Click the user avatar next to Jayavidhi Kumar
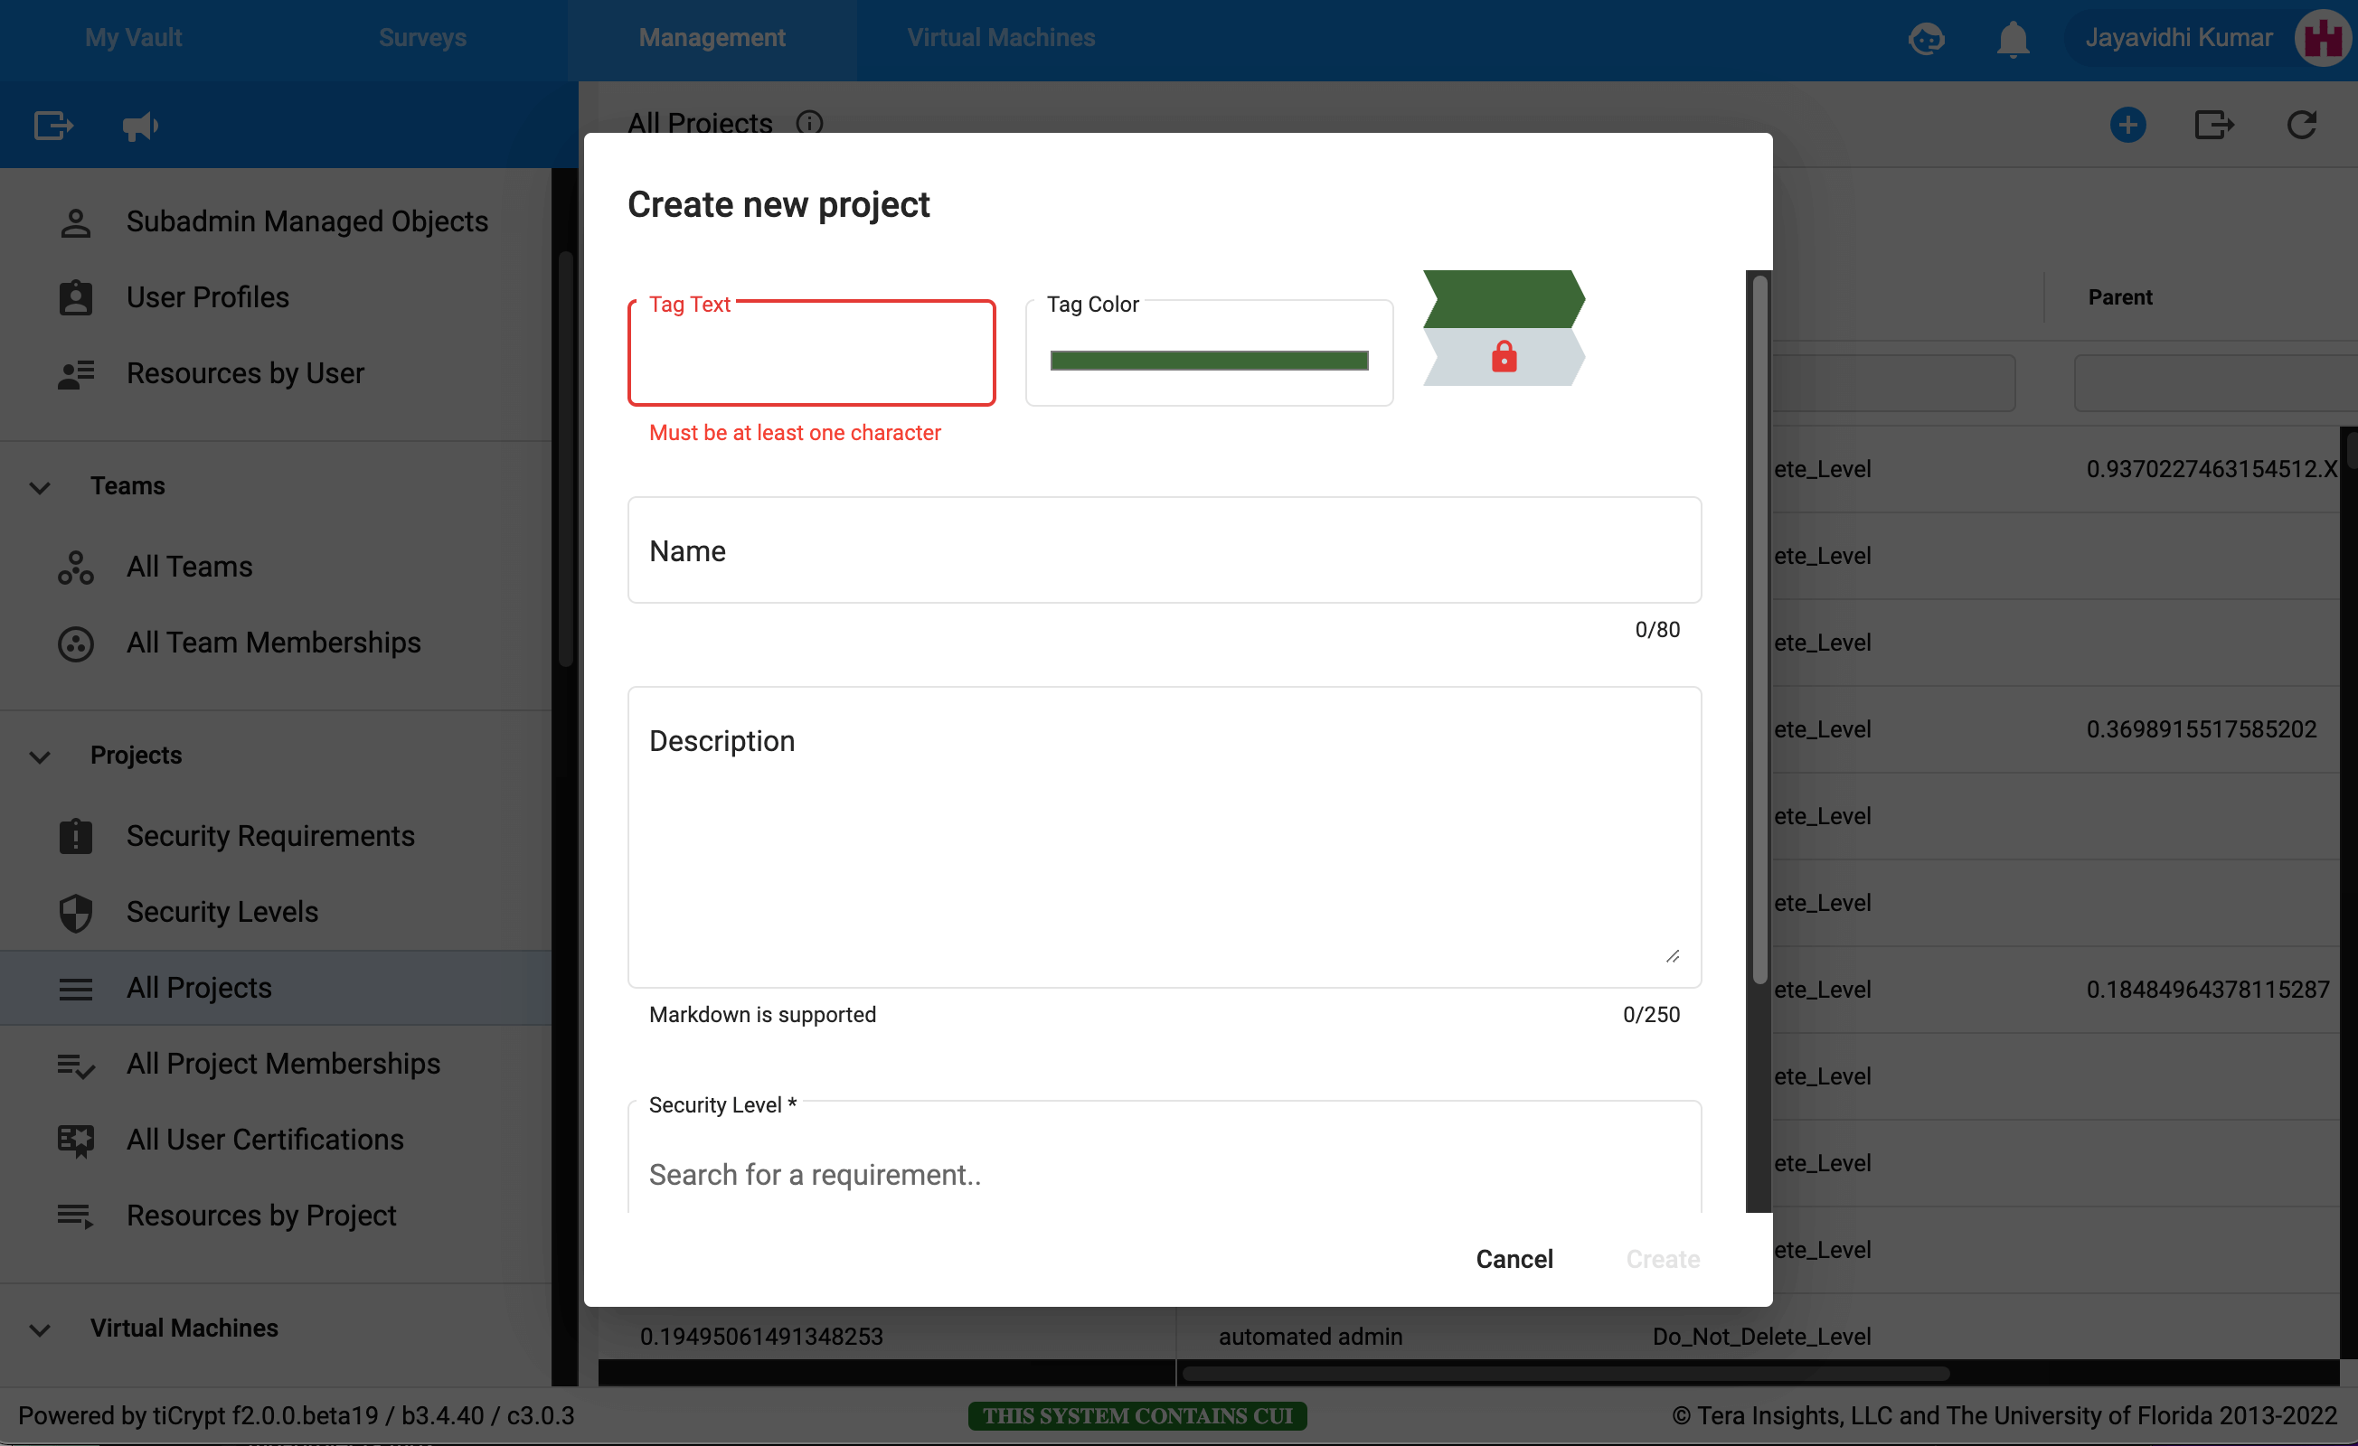2358x1446 pixels. click(x=2324, y=38)
